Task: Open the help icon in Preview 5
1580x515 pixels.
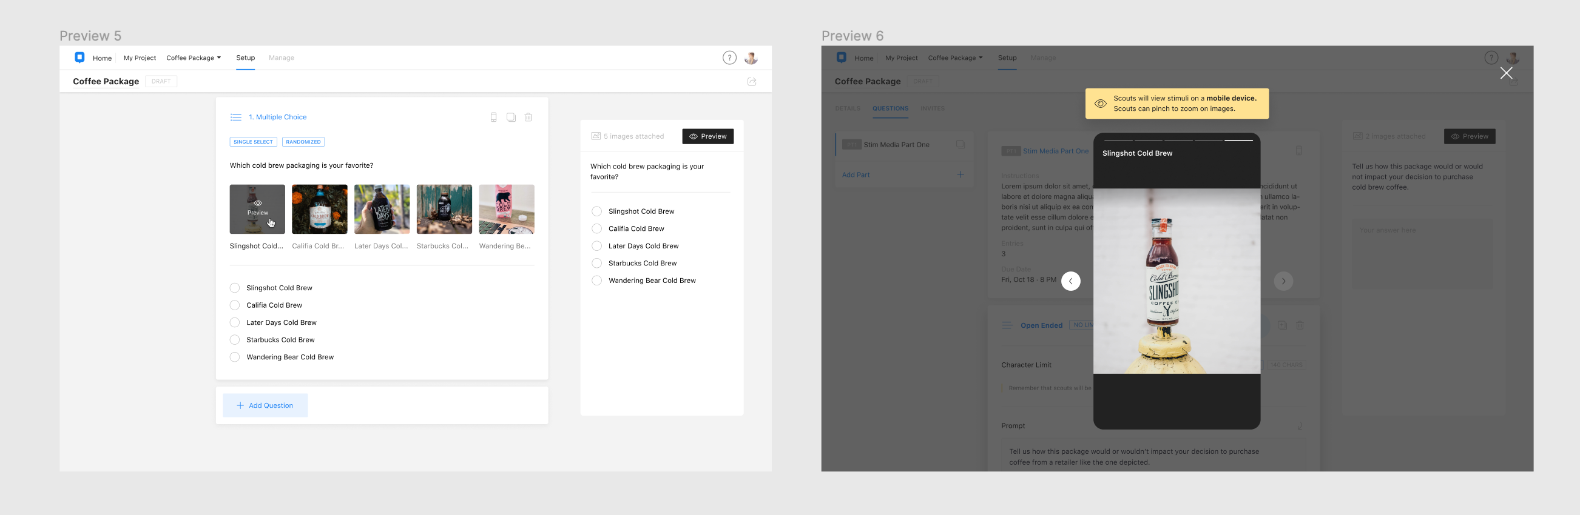Action: tap(729, 58)
